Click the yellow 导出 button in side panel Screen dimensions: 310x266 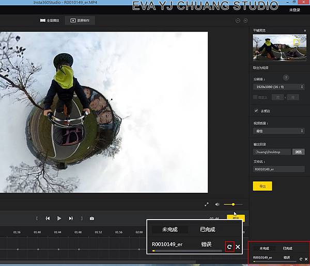click(x=262, y=186)
